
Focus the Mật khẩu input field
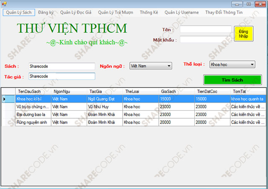[x=206, y=39]
